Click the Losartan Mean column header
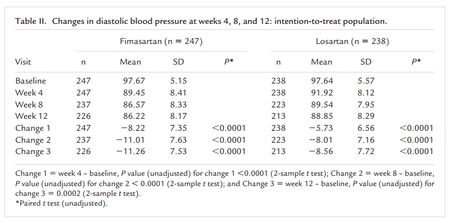This screenshot has height=223, width=454. point(321,62)
